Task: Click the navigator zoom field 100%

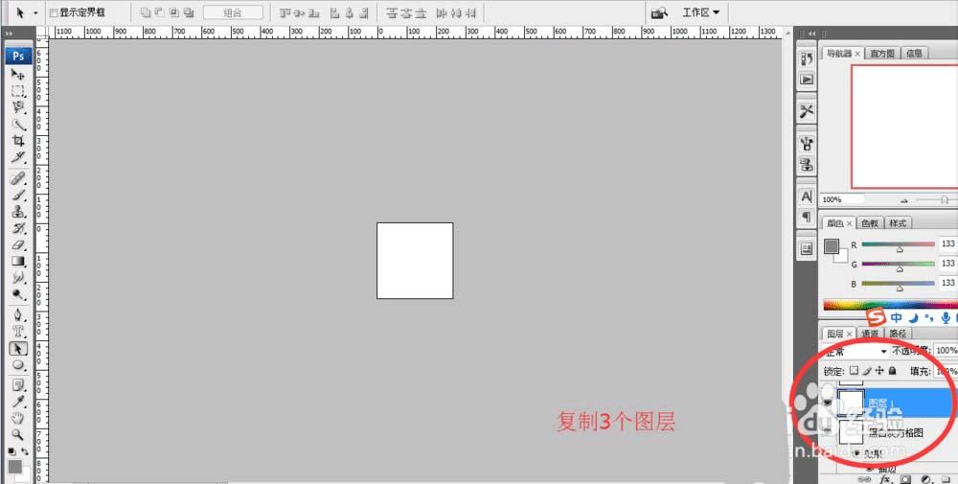Action: 842,200
